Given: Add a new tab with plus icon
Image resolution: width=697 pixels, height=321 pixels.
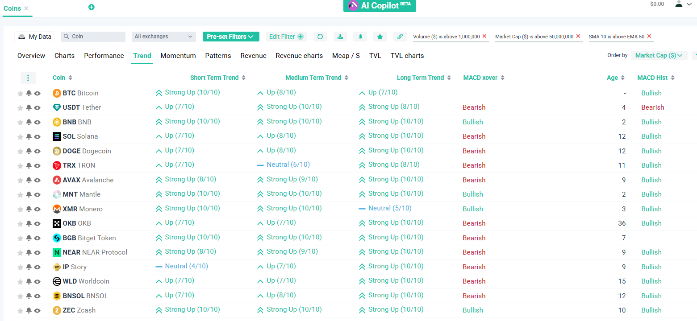Looking at the screenshot, I should coord(92,7).
